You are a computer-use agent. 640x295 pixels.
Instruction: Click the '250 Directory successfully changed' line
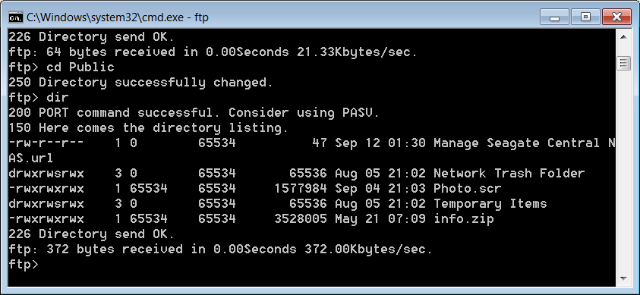(x=140, y=83)
